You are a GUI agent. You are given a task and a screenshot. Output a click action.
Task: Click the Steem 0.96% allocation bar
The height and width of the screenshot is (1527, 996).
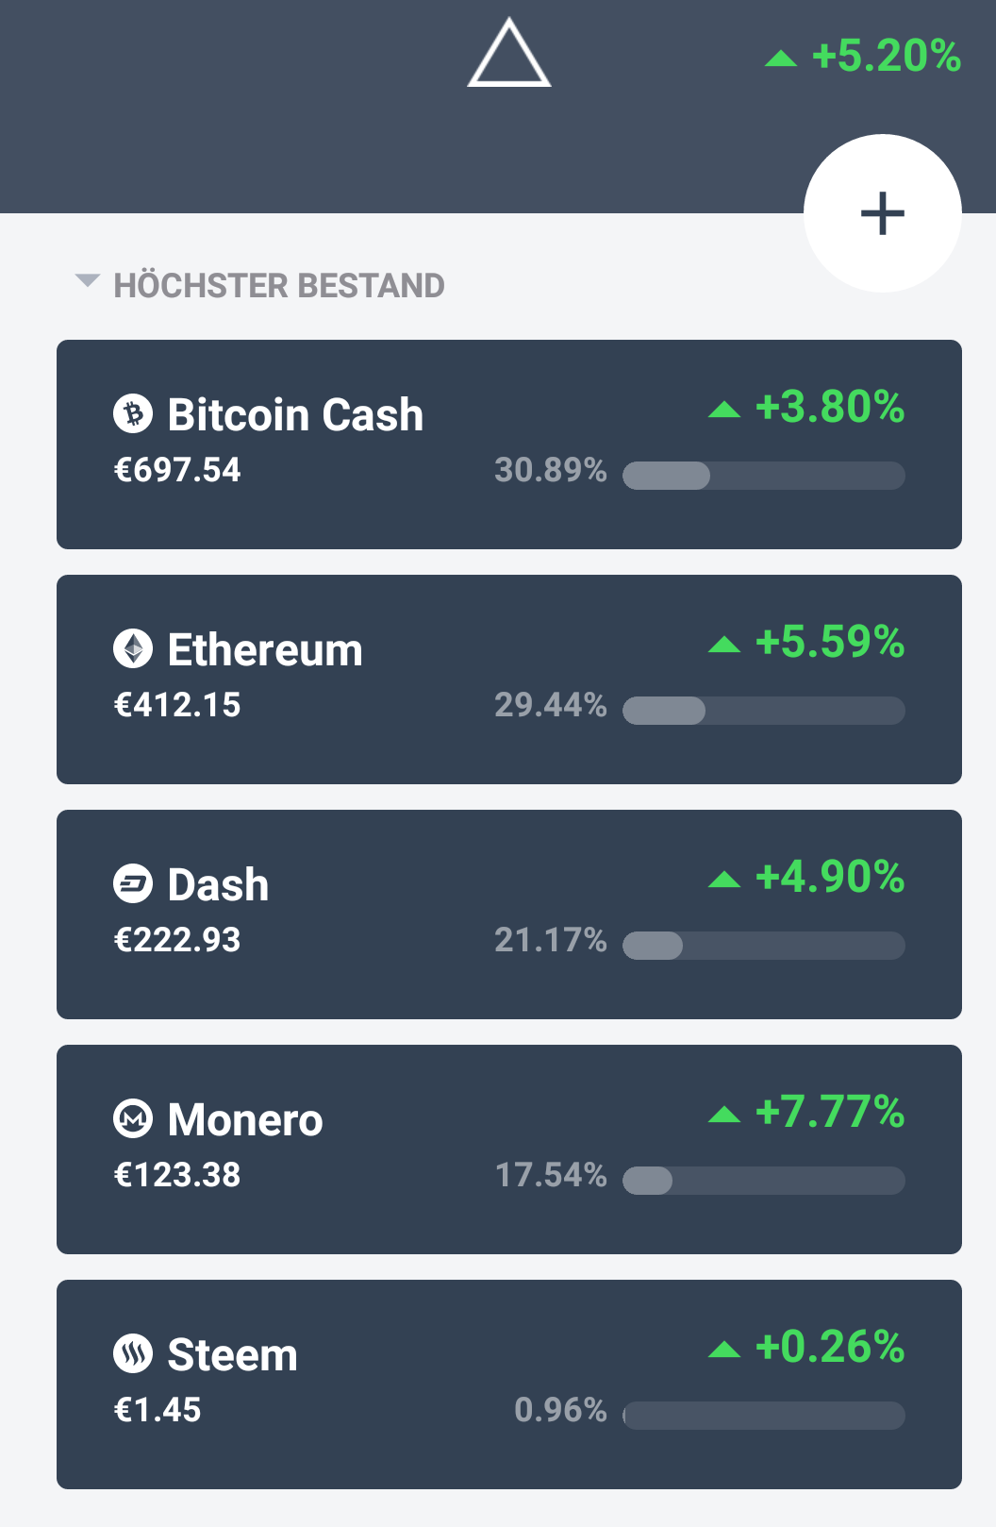[x=764, y=1416]
